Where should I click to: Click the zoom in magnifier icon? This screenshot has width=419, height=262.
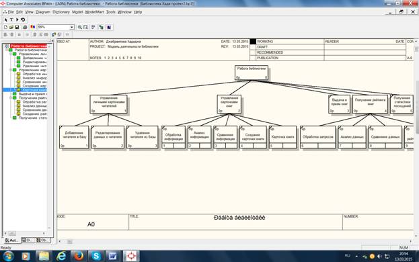pos(79,28)
